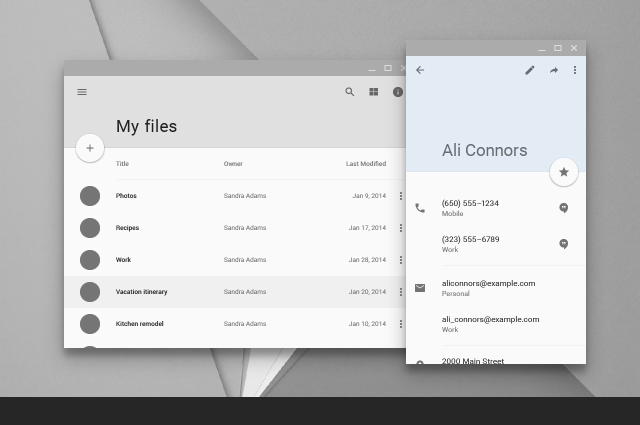Viewport: 640px width, 425px height.
Task: Start Hangouts message for the work number
Action: coord(563,244)
